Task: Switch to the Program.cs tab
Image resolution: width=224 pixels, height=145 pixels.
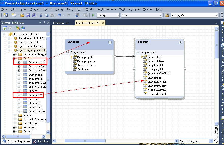Action: click(x=61, y=23)
